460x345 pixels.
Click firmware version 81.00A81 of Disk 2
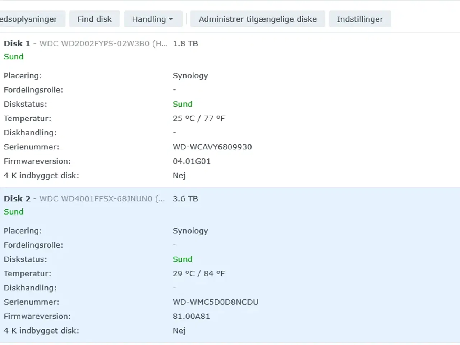[191, 316]
